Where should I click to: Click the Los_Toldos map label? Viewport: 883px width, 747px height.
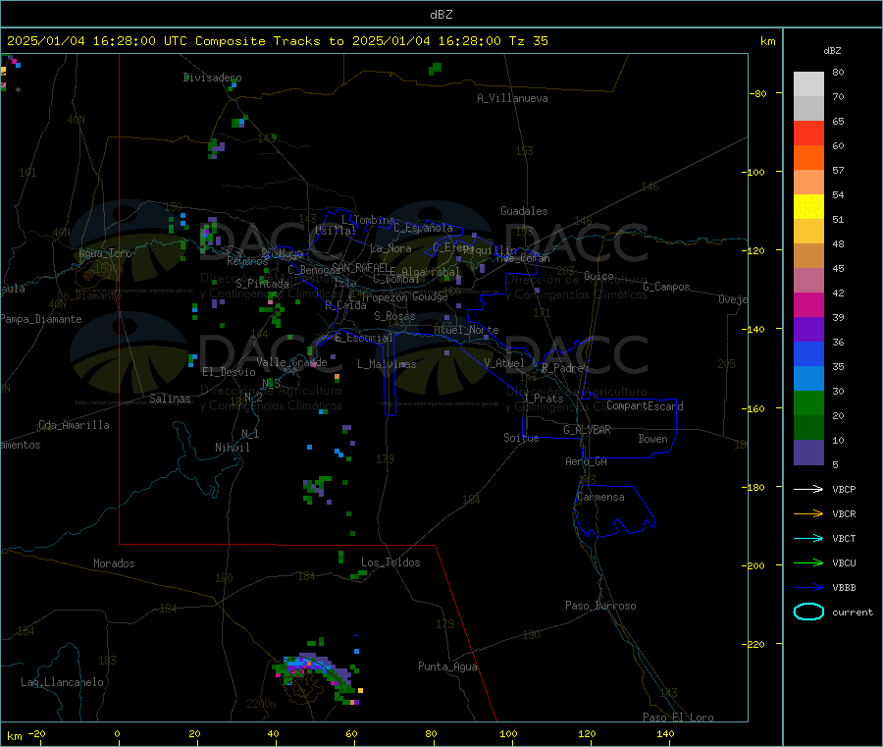coord(390,562)
